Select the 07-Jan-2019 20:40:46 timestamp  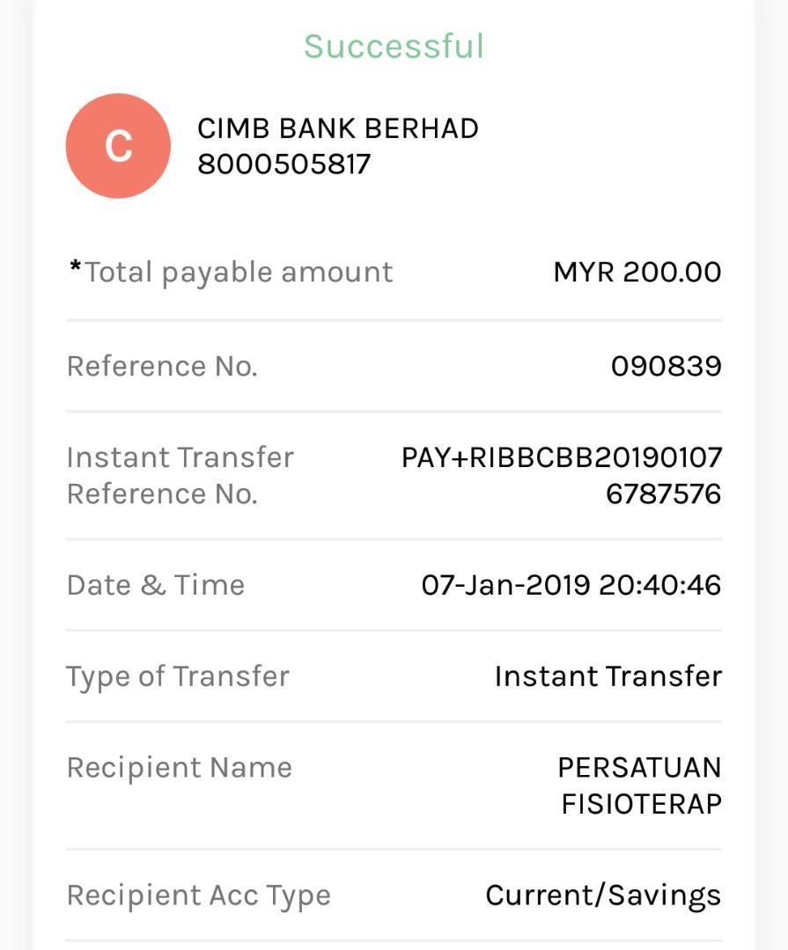571,585
